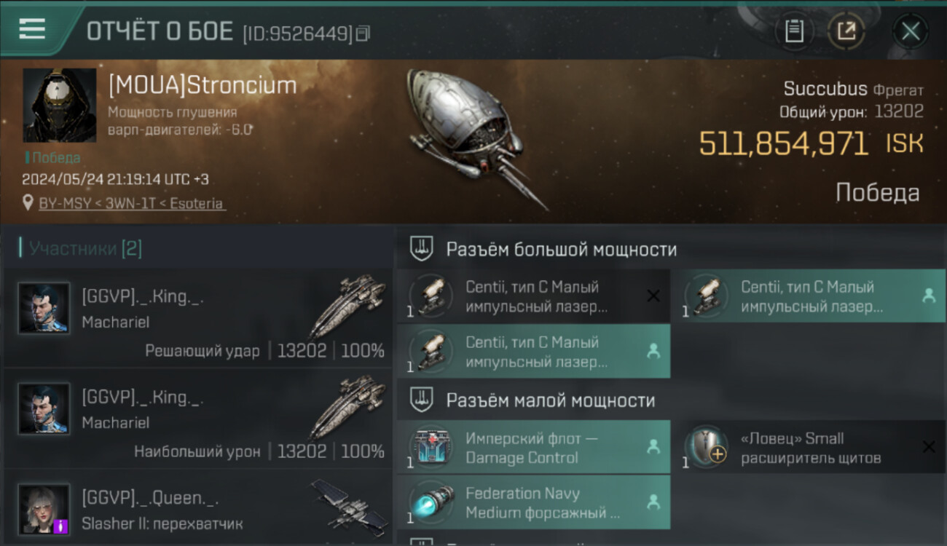Open the hamburger menu

pos(32,29)
